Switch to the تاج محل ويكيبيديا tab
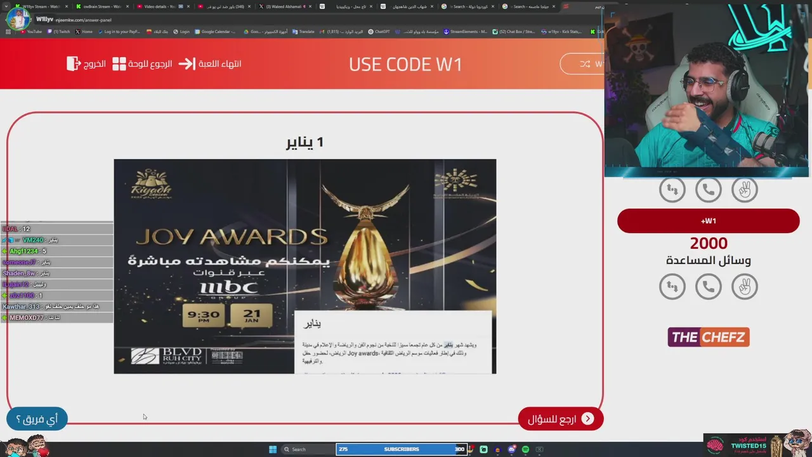 (x=346, y=6)
